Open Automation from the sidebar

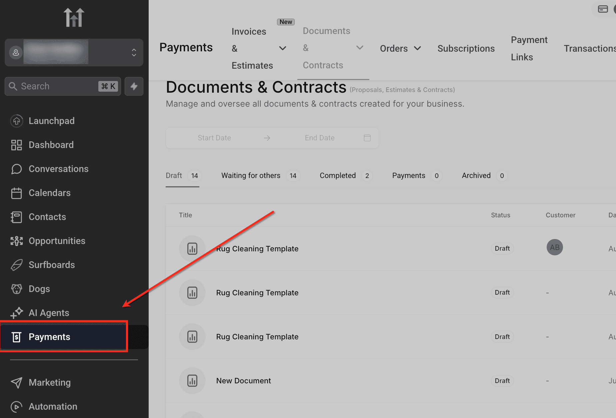[44, 406]
